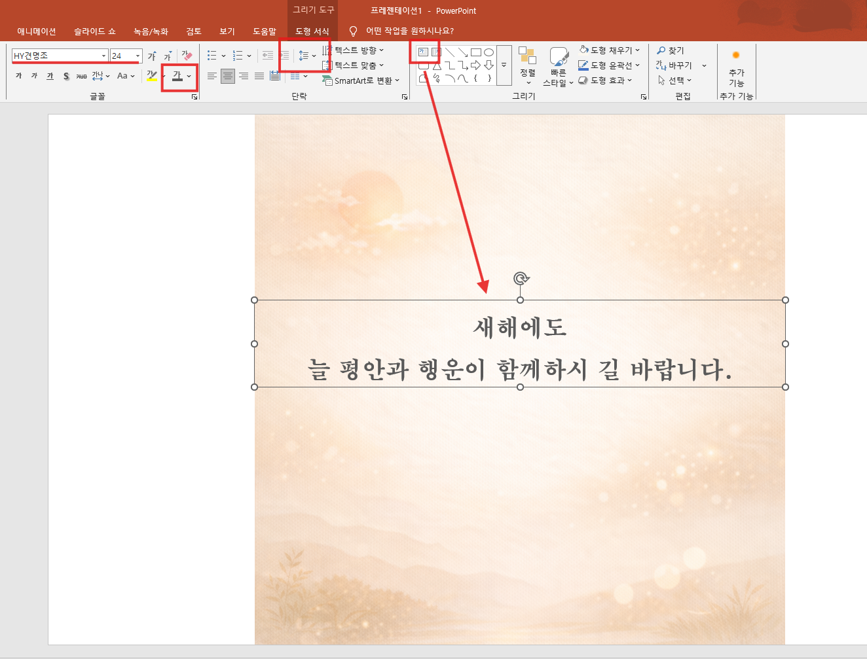Pick the rectangle shape tool
The width and height of the screenshot is (867, 659).
[x=476, y=52]
